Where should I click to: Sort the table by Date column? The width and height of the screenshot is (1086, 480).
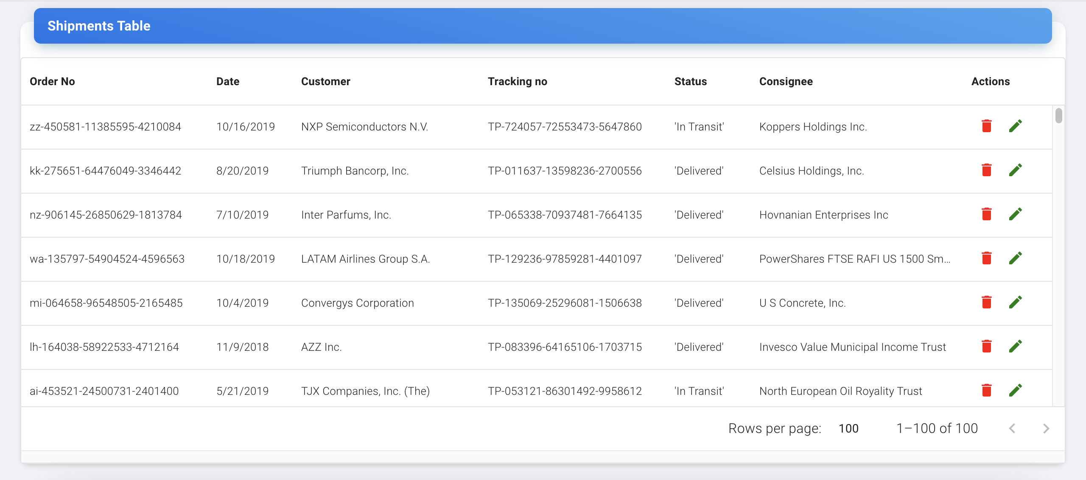pos(227,81)
